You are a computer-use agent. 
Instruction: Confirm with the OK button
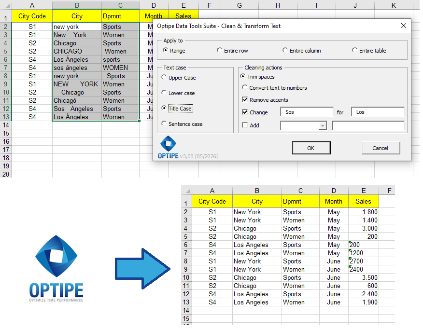click(x=311, y=148)
